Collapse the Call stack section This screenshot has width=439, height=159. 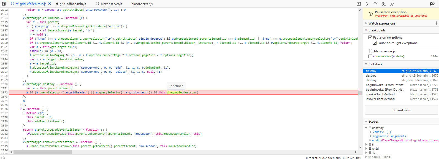point(366,64)
